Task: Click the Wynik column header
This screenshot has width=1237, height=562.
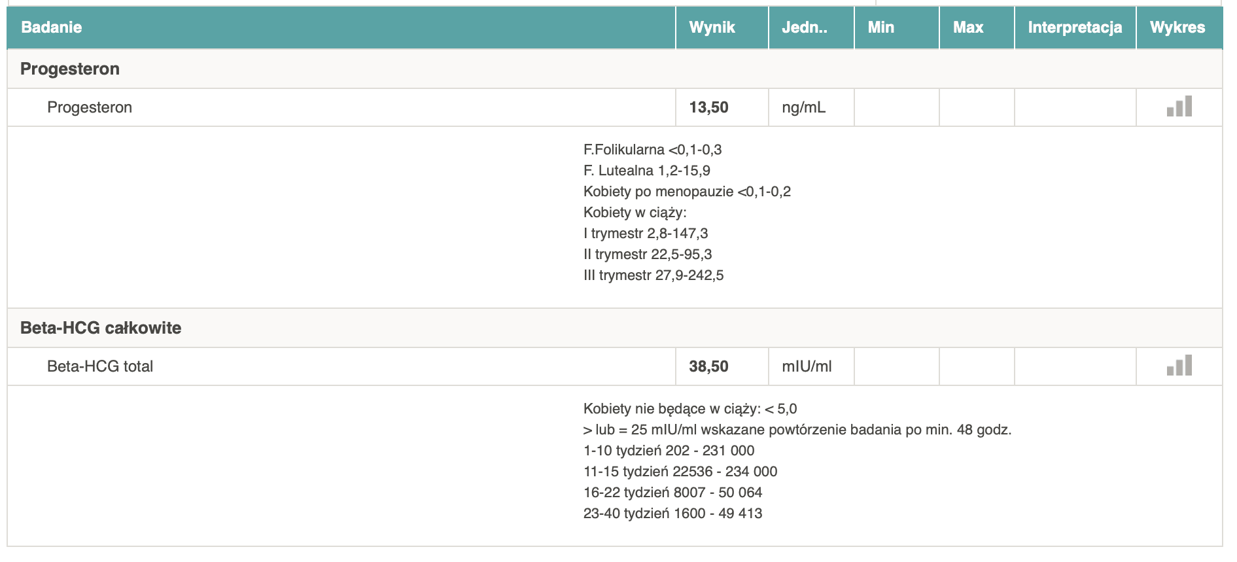Action: 712,27
